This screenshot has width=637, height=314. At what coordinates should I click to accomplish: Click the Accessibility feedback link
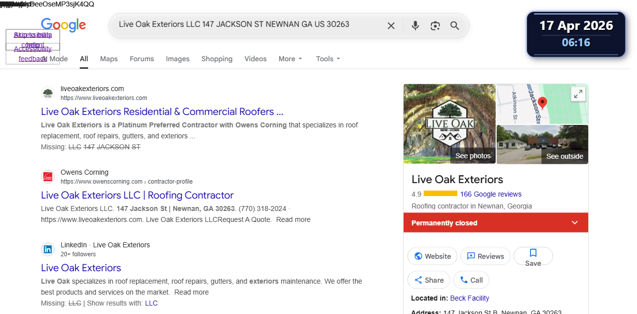point(33,54)
